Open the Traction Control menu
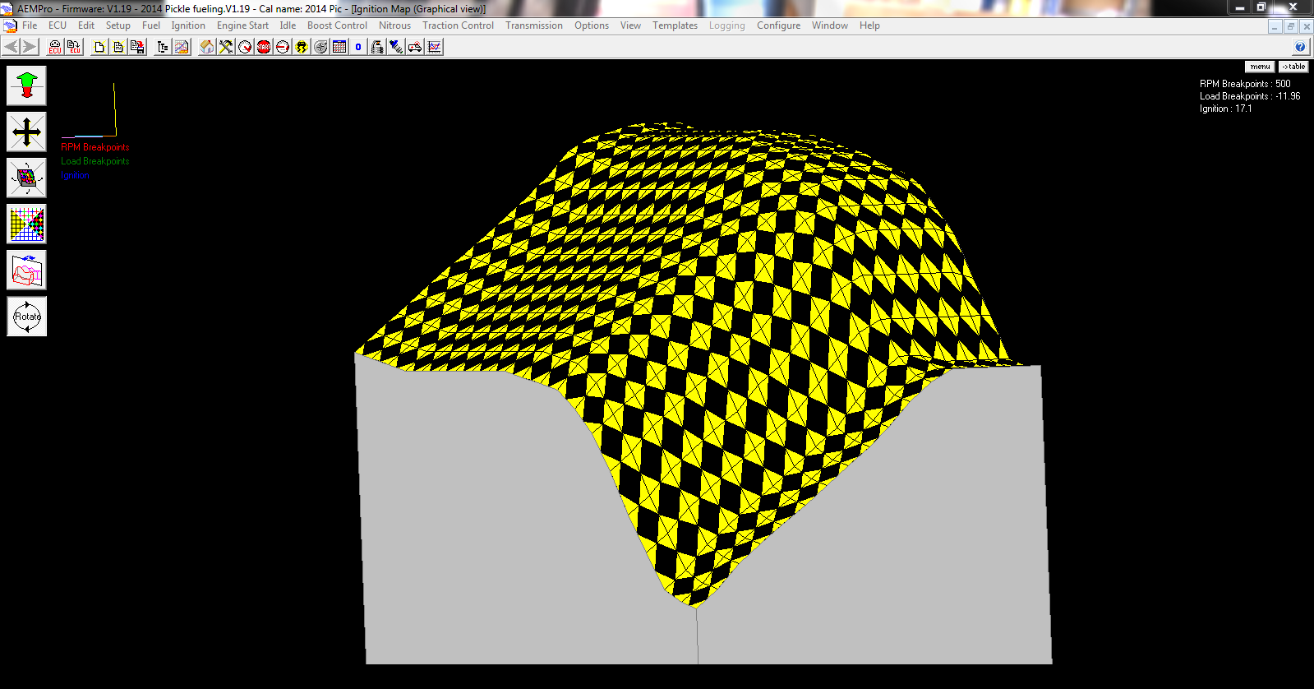The height and width of the screenshot is (689, 1314). pos(458,25)
